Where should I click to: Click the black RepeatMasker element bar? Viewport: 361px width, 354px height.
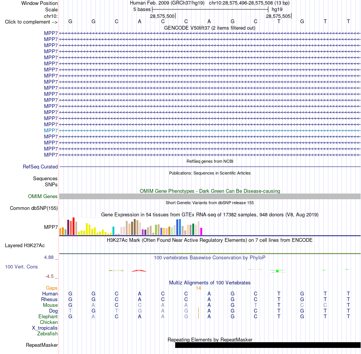(268, 345)
